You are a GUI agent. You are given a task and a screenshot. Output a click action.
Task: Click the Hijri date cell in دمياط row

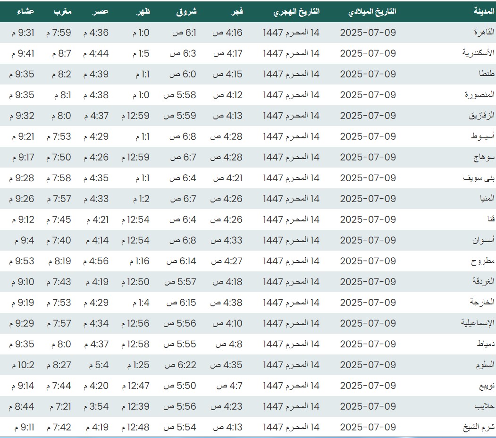click(291, 344)
